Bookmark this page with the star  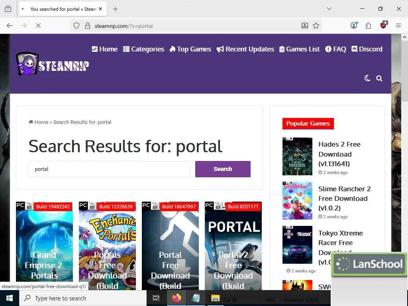[316, 25]
